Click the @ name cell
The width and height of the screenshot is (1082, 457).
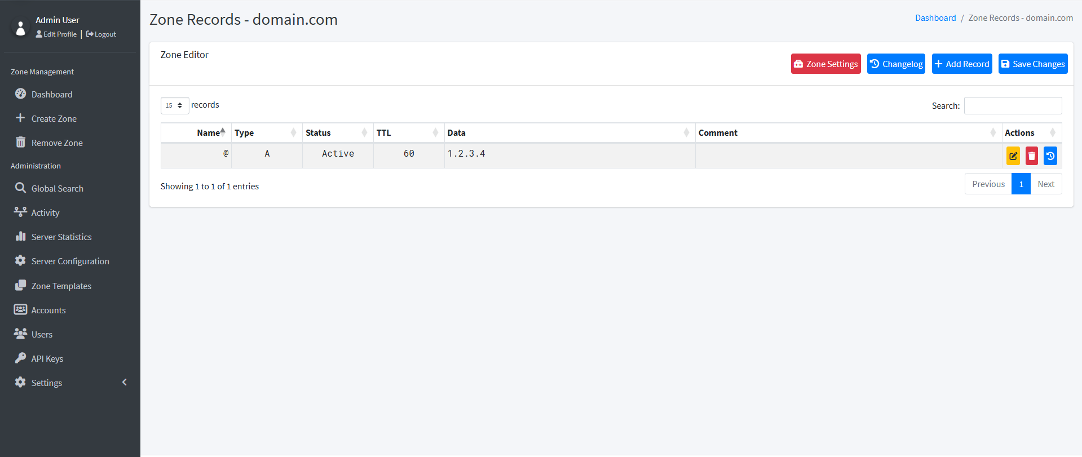[196, 156]
